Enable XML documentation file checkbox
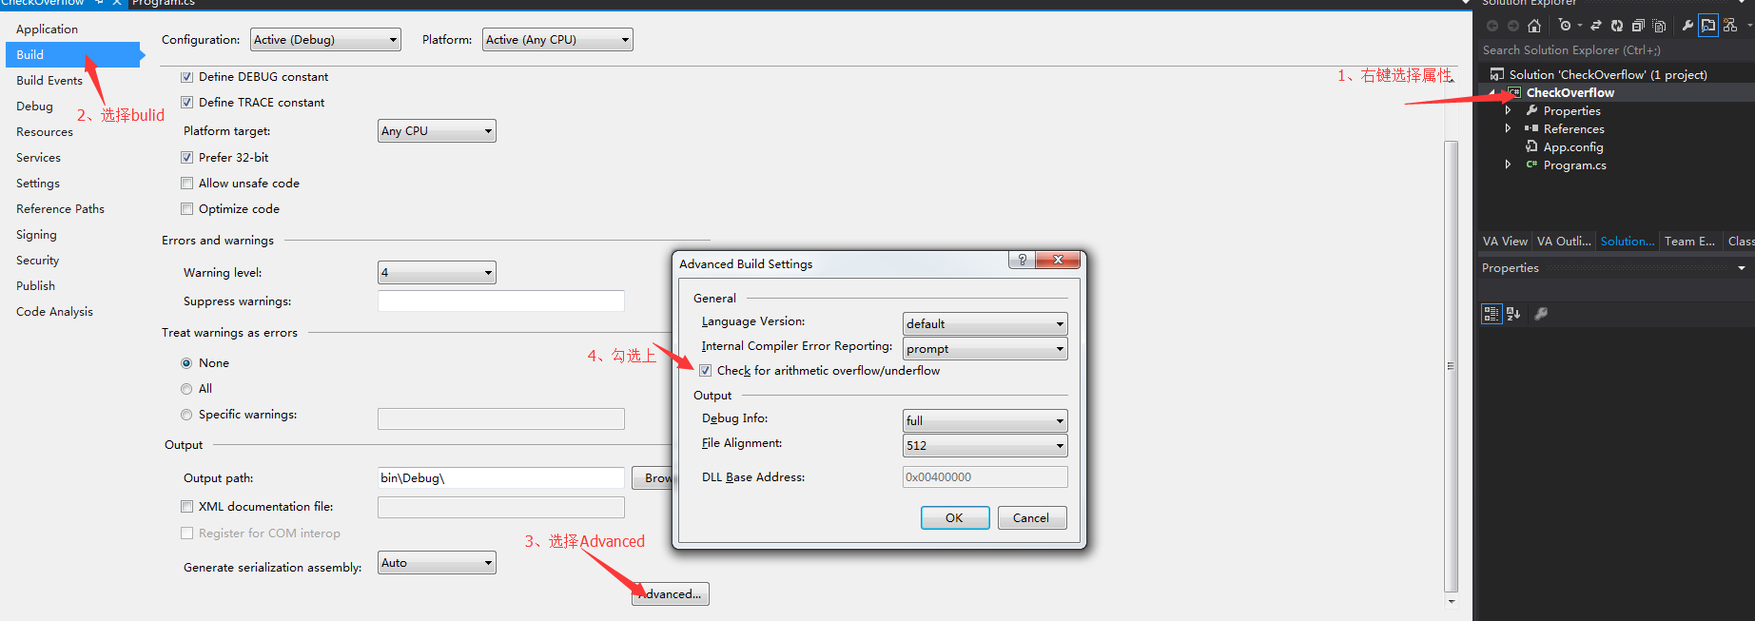 (x=187, y=507)
